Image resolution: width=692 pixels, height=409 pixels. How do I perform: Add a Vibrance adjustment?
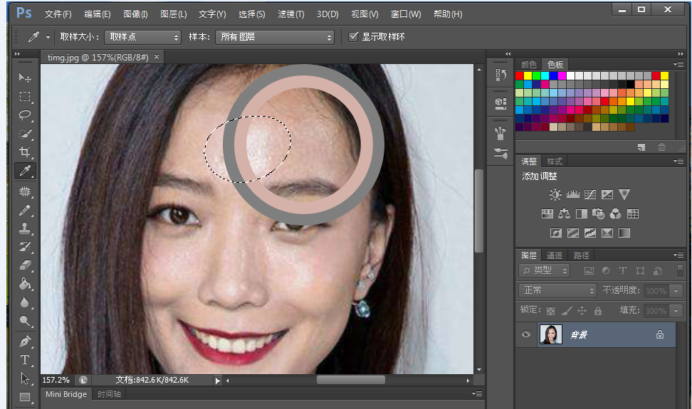[x=624, y=194]
